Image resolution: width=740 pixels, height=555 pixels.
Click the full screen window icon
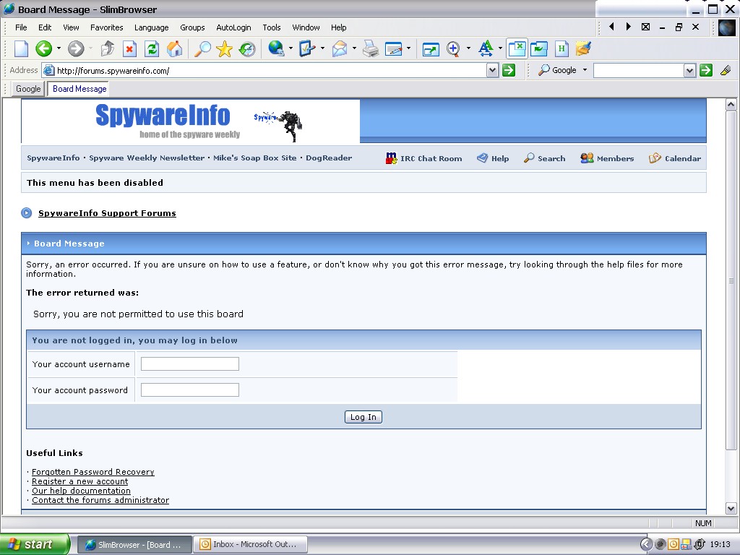pyautogui.click(x=431, y=48)
